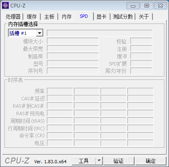Open the 缓存 tab
The image size is (169, 167).
(x=32, y=17)
